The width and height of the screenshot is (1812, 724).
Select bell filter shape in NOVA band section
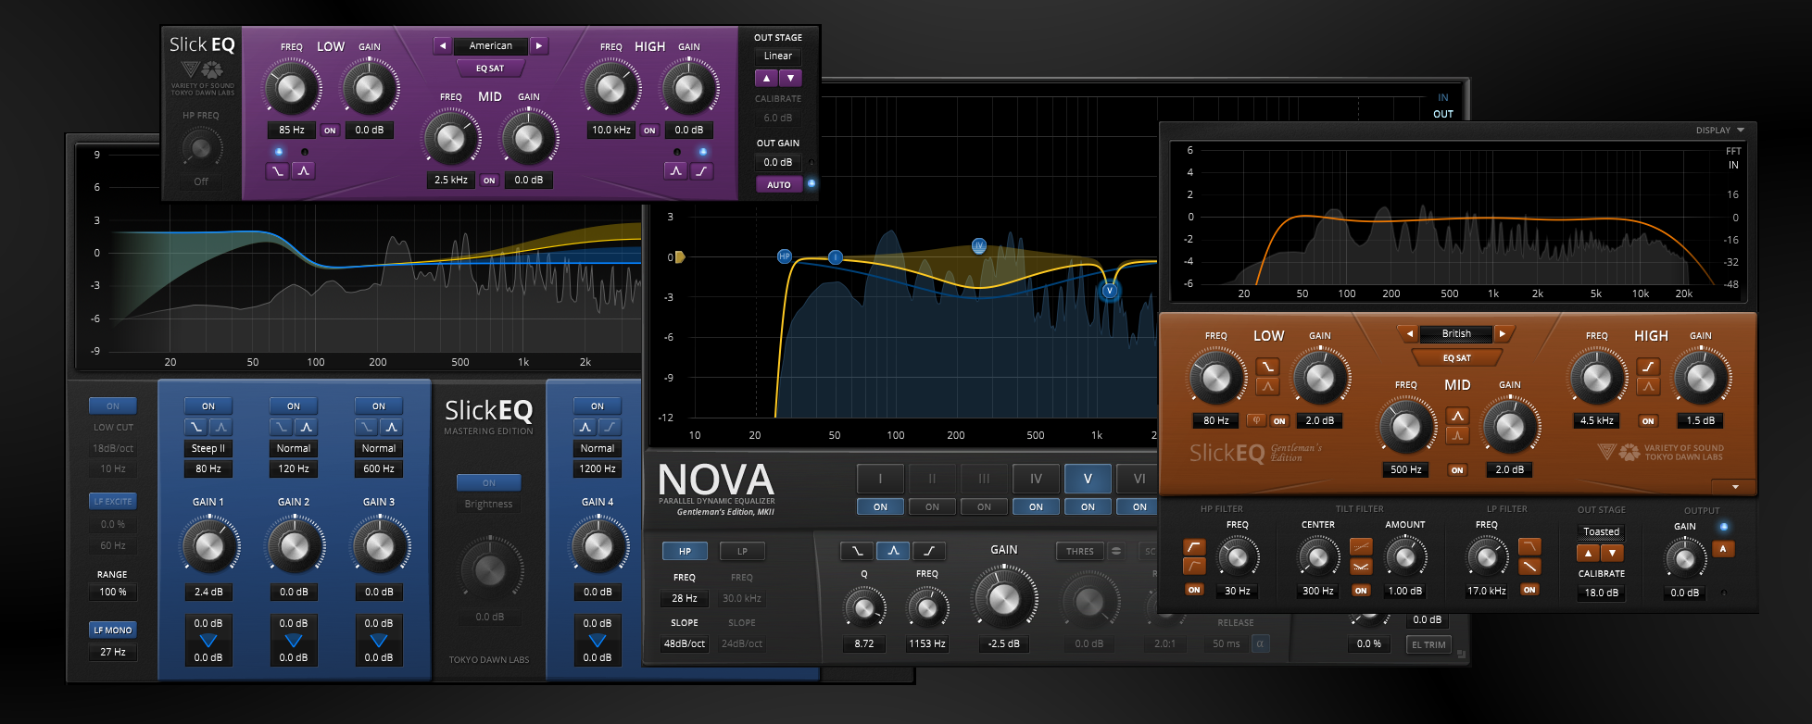pyautogui.click(x=893, y=551)
